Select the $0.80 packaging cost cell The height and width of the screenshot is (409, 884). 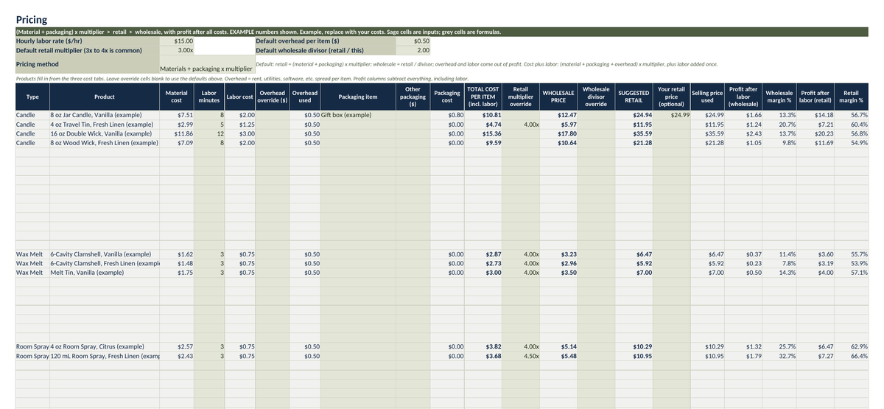(x=449, y=116)
